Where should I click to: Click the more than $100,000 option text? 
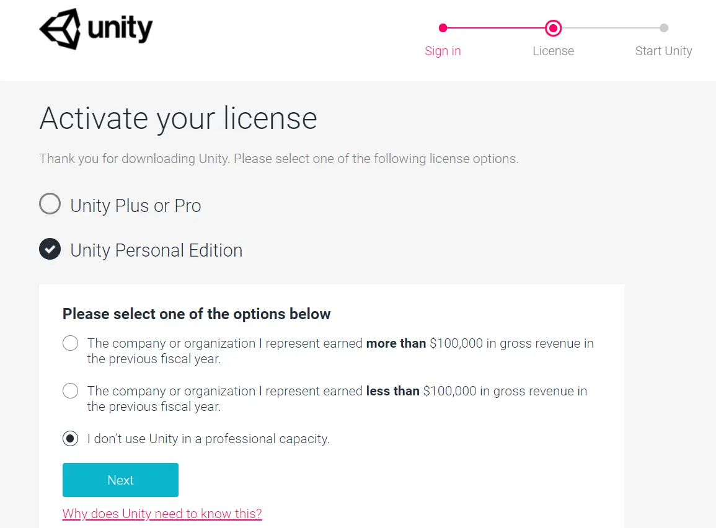340,351
